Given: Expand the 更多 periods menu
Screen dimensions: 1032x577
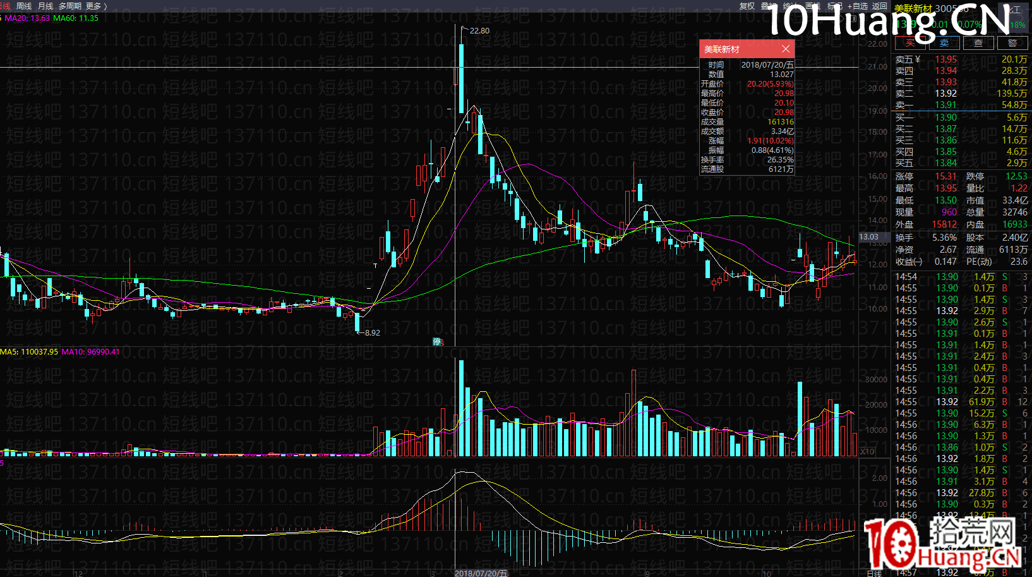Looking at the screenshot, I should (96, 6).
